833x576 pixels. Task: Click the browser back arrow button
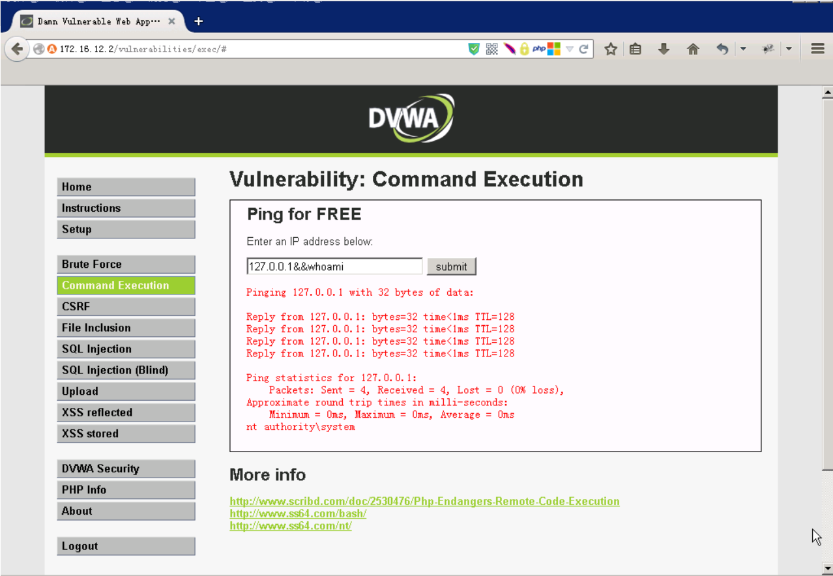[x=17, y=49]
